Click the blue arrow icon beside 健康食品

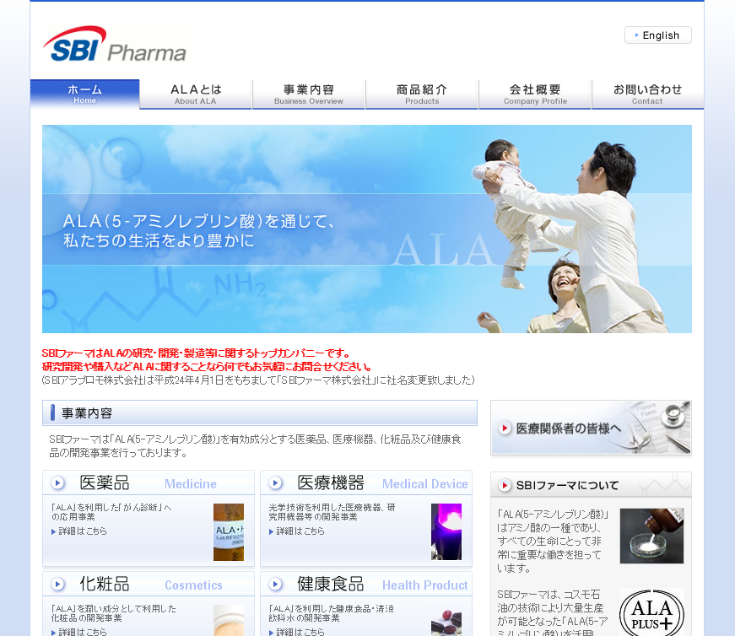coord(276,584)
